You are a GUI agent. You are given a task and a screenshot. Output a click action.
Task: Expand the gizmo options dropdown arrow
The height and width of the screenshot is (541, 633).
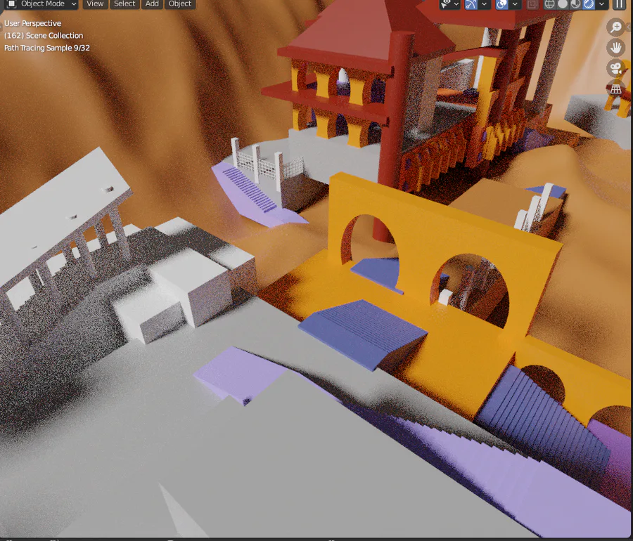click(484, 4)
